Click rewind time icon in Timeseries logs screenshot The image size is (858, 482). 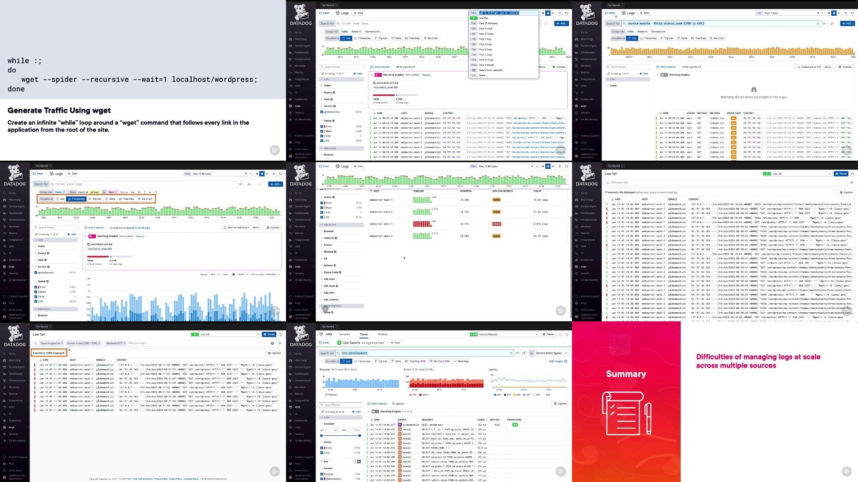coord(257,174)
